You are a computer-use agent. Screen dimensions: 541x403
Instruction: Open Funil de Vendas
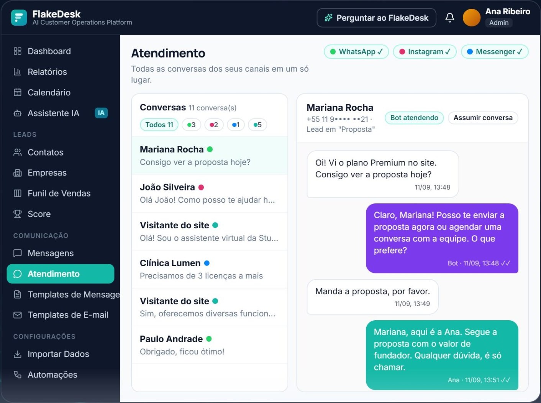(61, 193)
